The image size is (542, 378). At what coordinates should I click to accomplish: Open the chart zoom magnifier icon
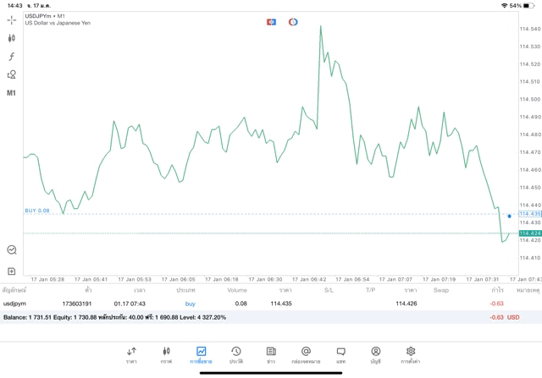point(11,249)
